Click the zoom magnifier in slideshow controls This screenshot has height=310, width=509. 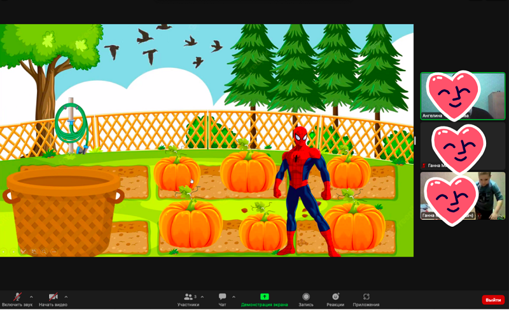[44, 252]
